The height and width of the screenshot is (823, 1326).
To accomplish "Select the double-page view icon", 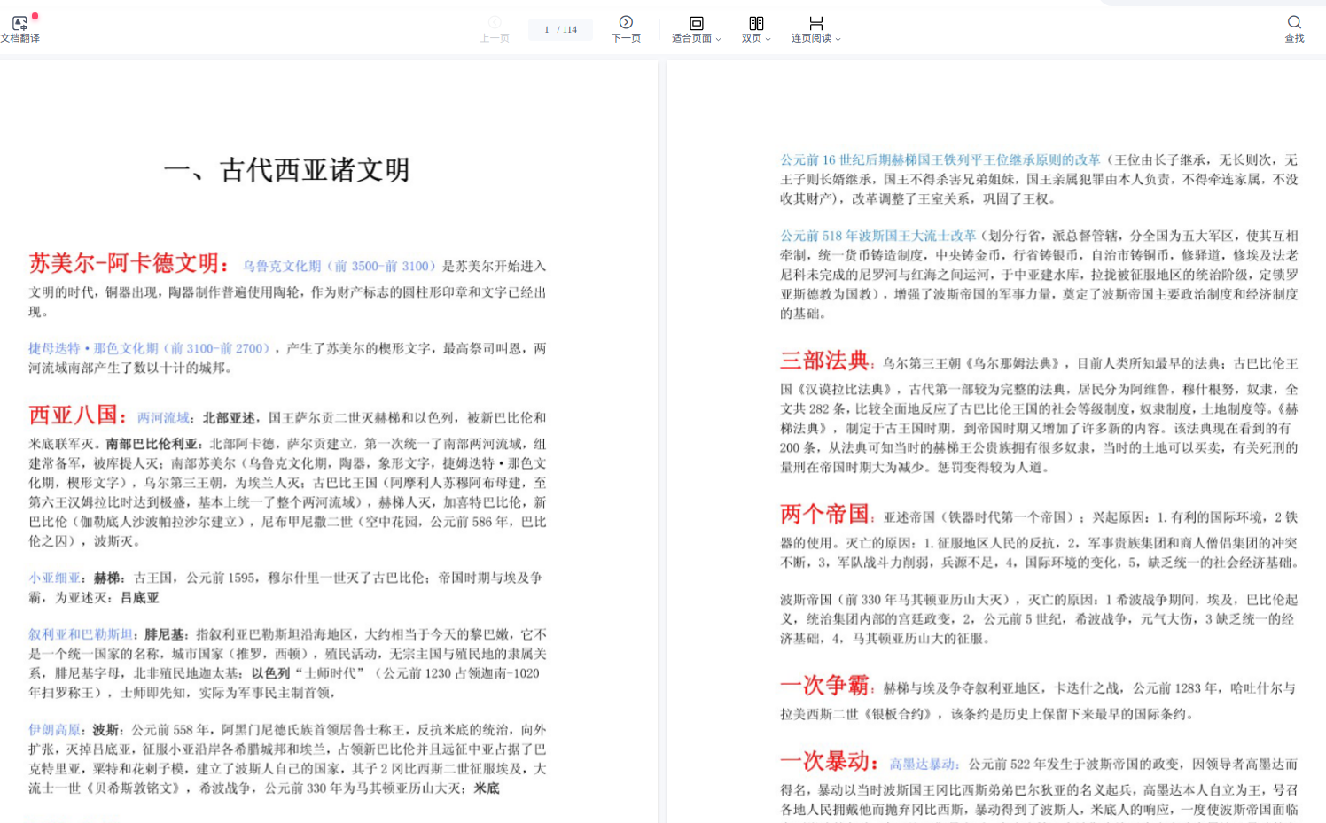I will tap(755, 23).
